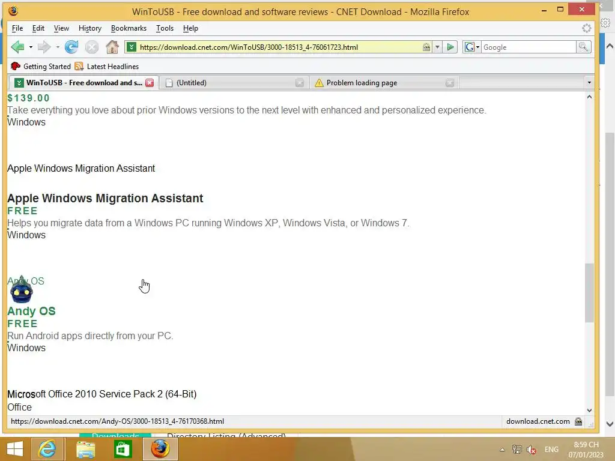Click the Firefox taskbar icon

(160, 449)
